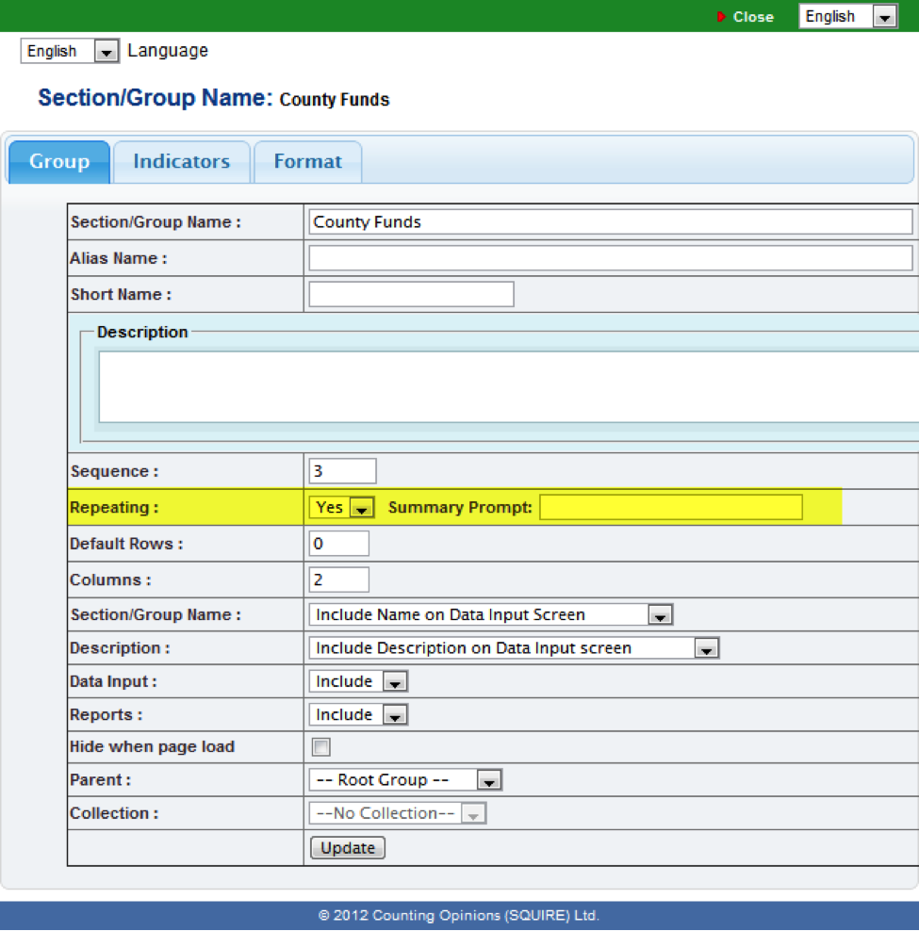This screenshot has width=919, height=931.
Task: Switch to the Format tab
Action: click(307, 161)
